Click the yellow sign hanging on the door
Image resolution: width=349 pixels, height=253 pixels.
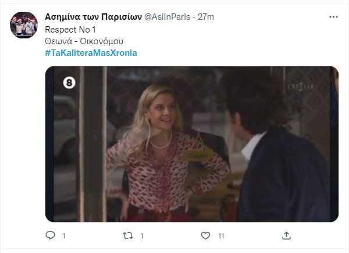coord(197,155)
